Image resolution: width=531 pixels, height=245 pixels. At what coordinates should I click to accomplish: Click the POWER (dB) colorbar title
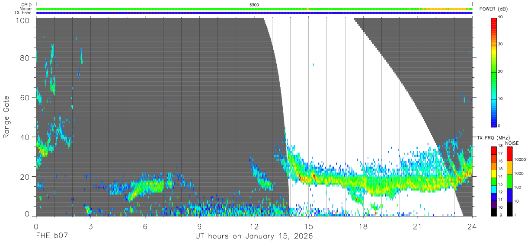[x=493, y=9]
